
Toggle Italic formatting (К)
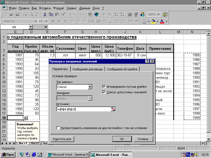59,21
